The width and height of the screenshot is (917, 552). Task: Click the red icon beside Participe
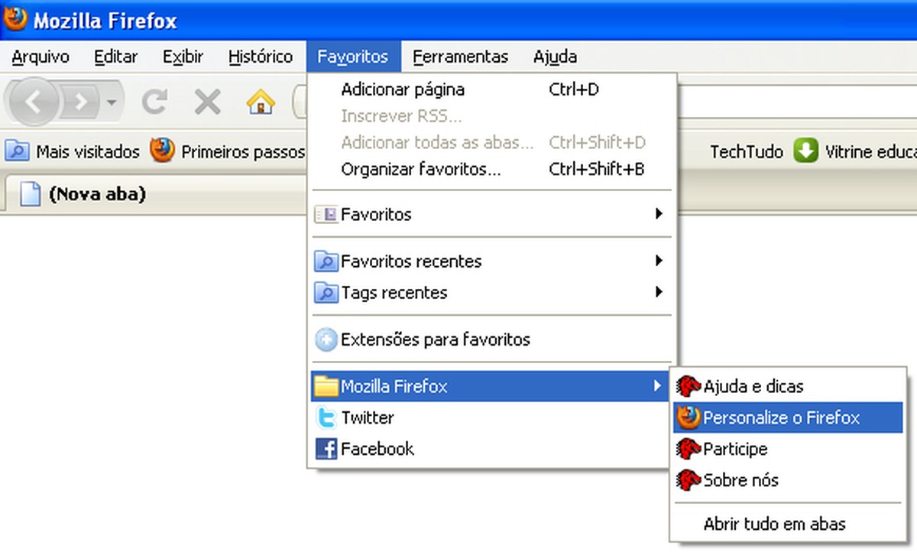(689, 449)
